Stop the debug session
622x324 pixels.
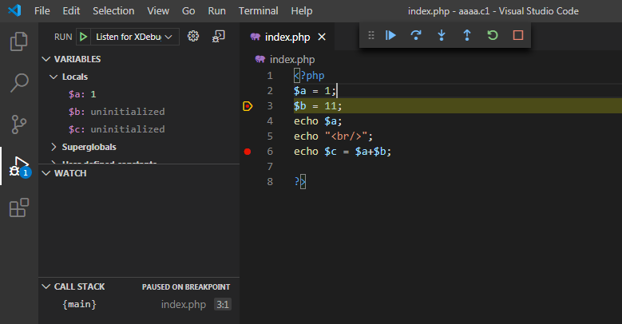(518, 35)
